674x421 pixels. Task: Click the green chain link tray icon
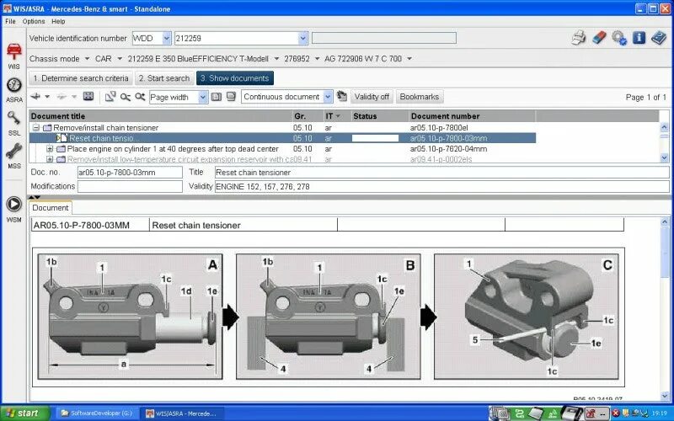click(520, 413)
